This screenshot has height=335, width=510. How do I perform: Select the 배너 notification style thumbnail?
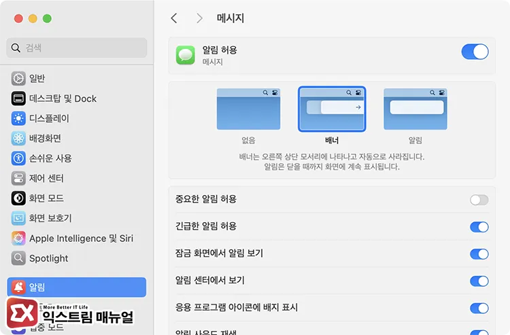point(332,109)
